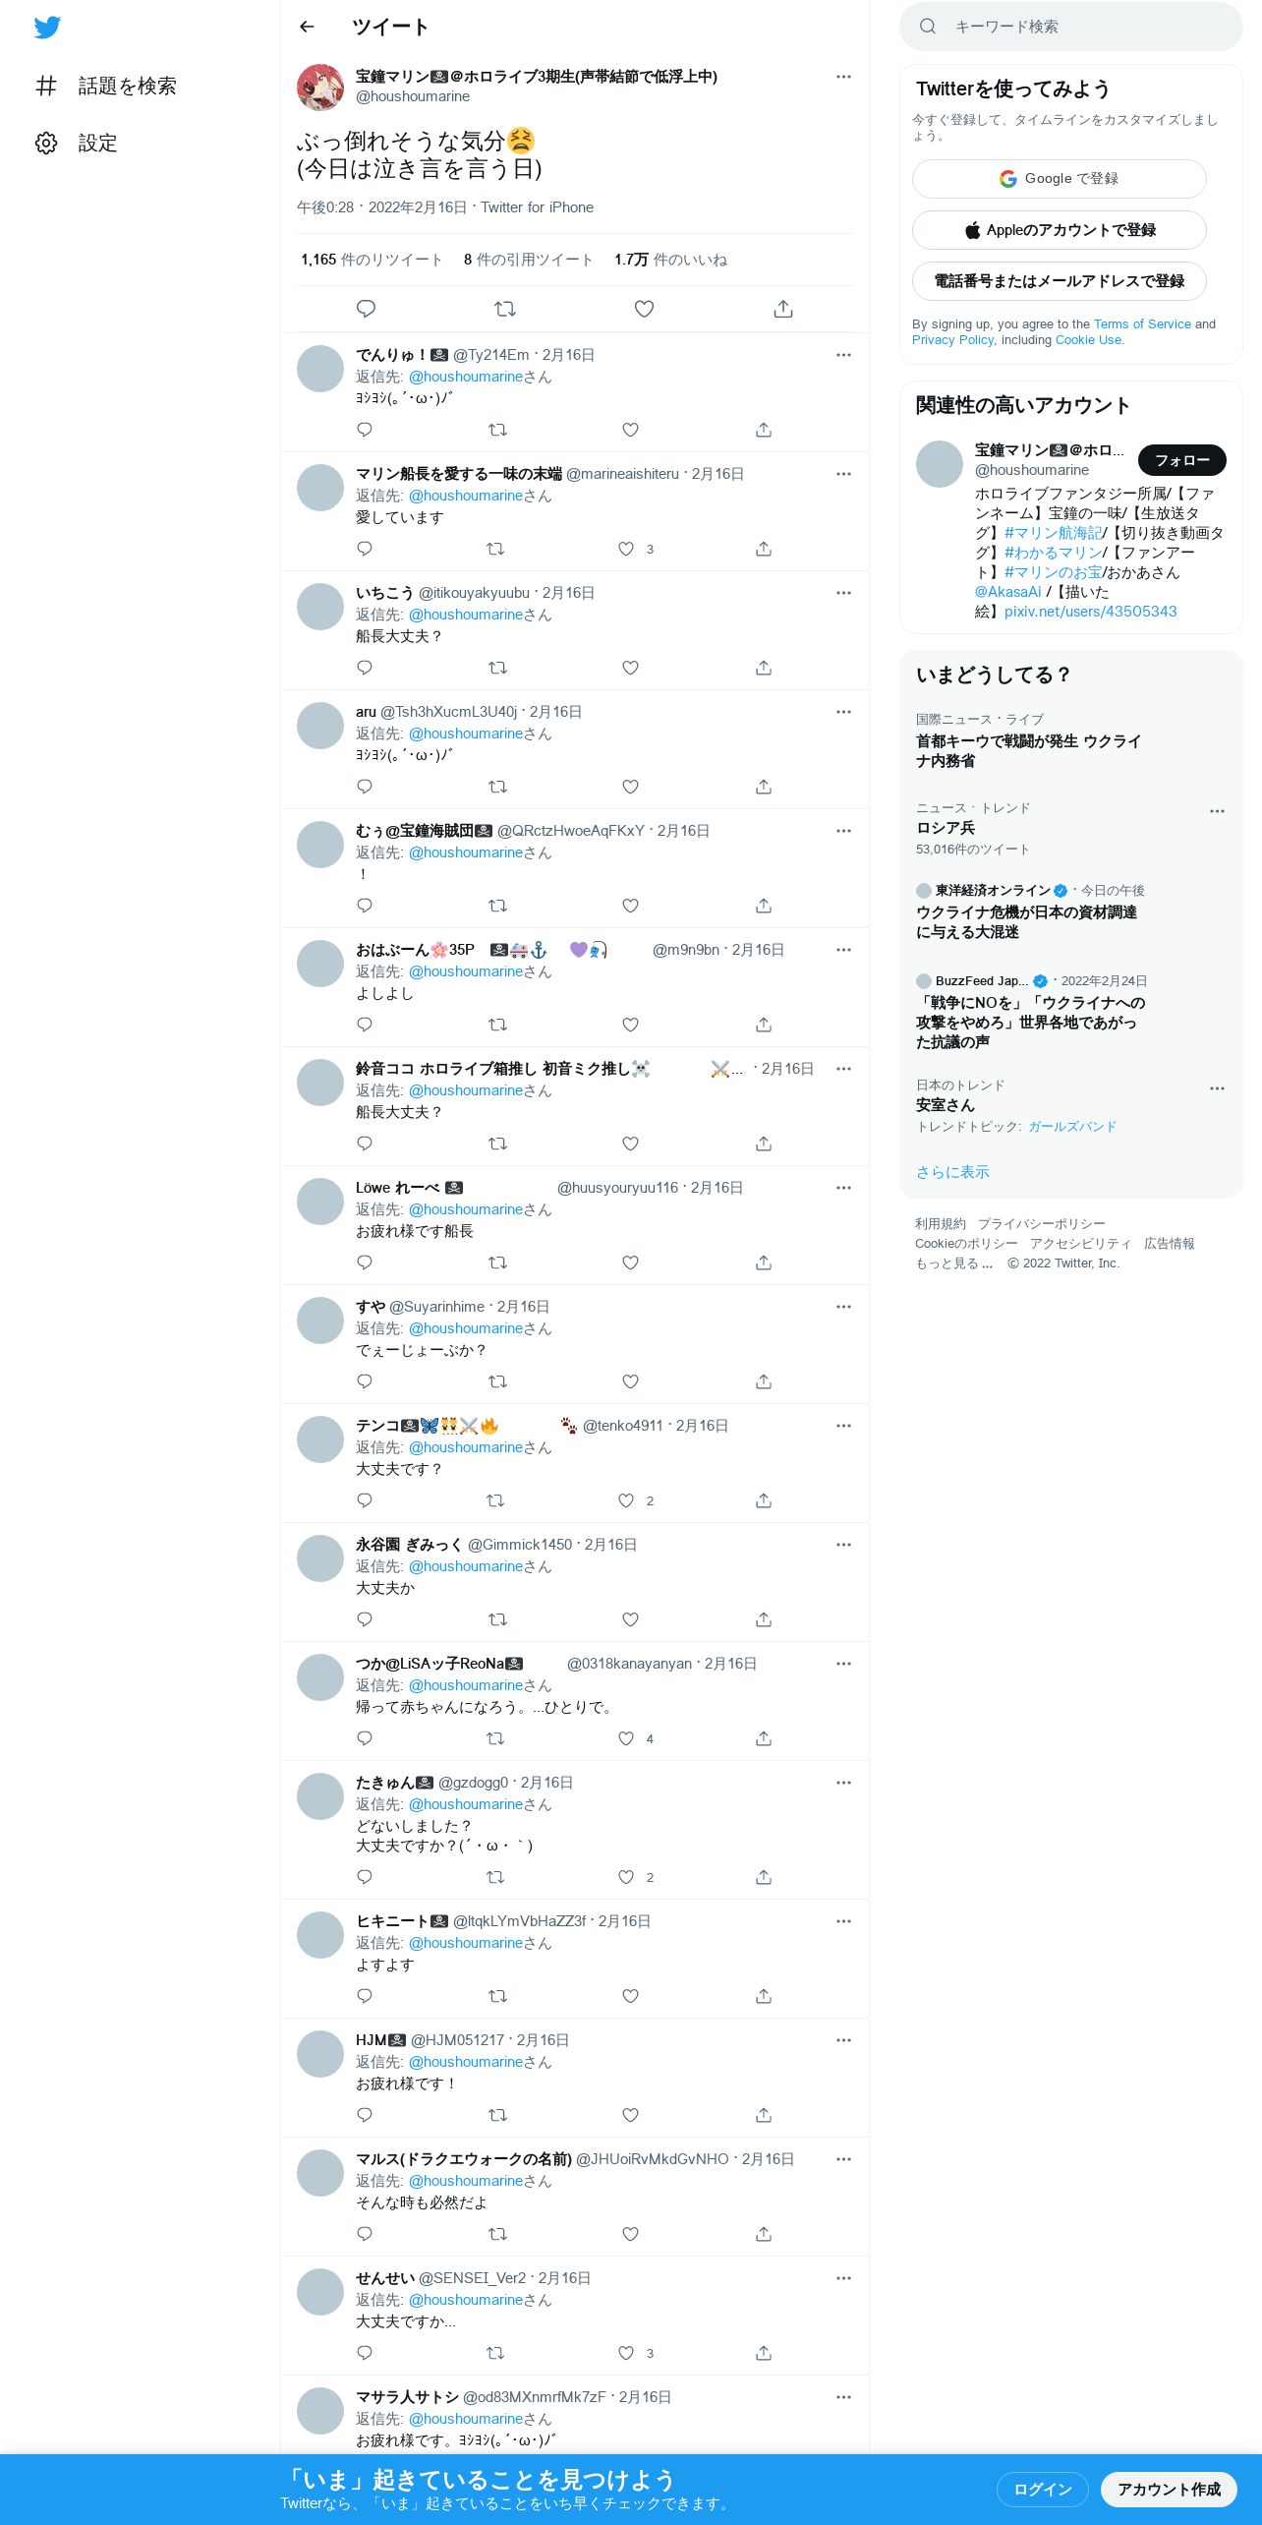Viewport: 1262px width, 2525px height.
Task: Open the more options menu on the main tweet
Action: [x=843, y=77]
